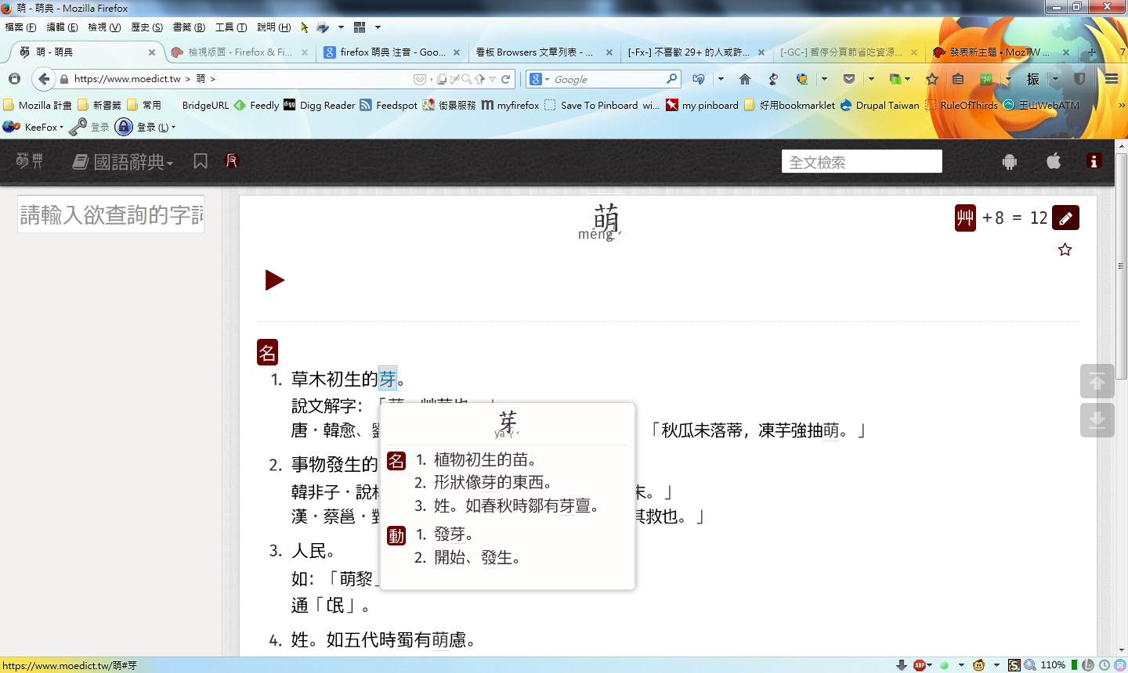Click the Firefox home icon
Screen dimensions: 1128x673
pos(745,79)
